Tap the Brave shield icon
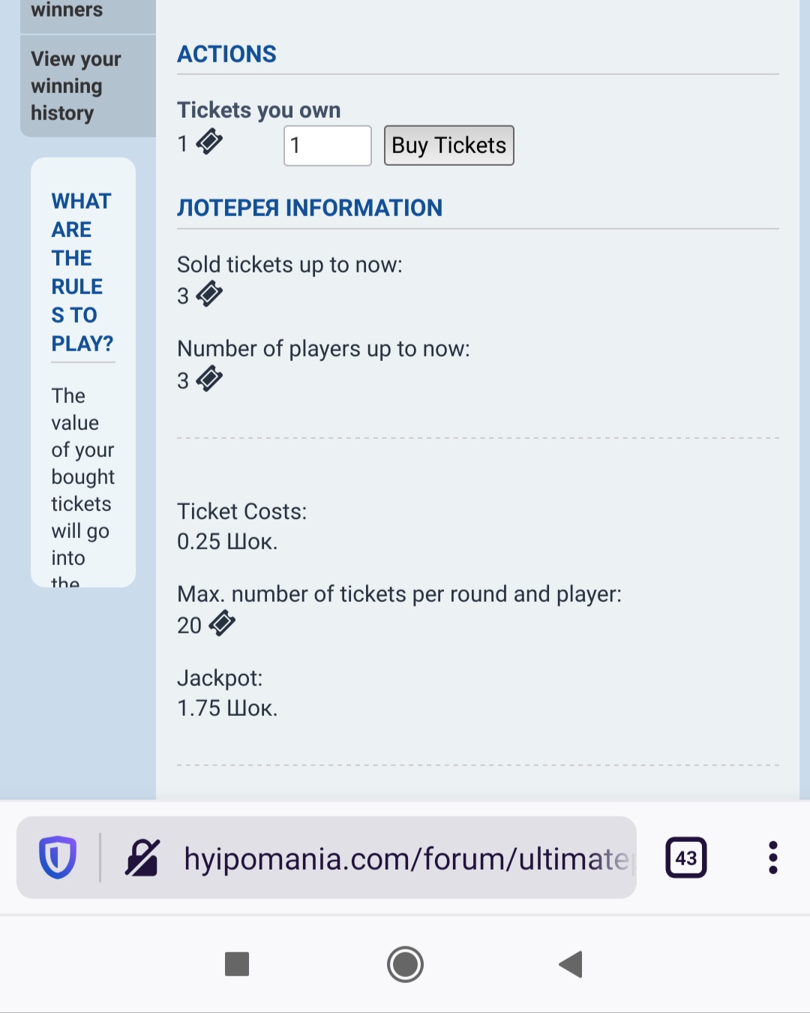Screen dimensions: 810x1013 click(x=58, y=857)
